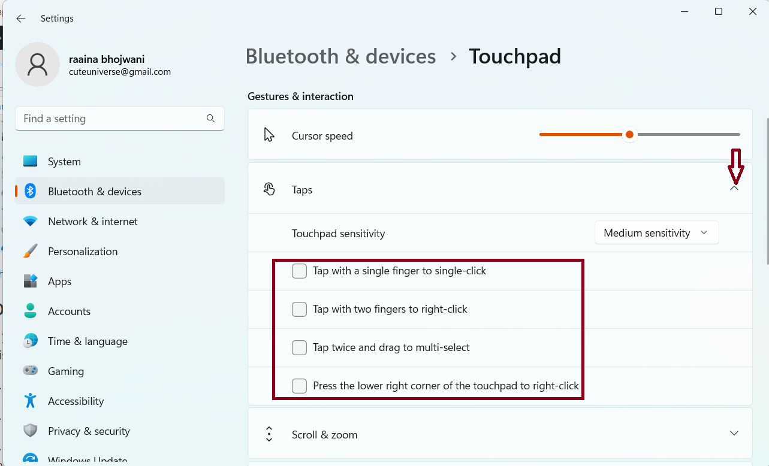The image size is (769, 466).
Task: Check tap with two fingers to right-click
Action: 299,309
